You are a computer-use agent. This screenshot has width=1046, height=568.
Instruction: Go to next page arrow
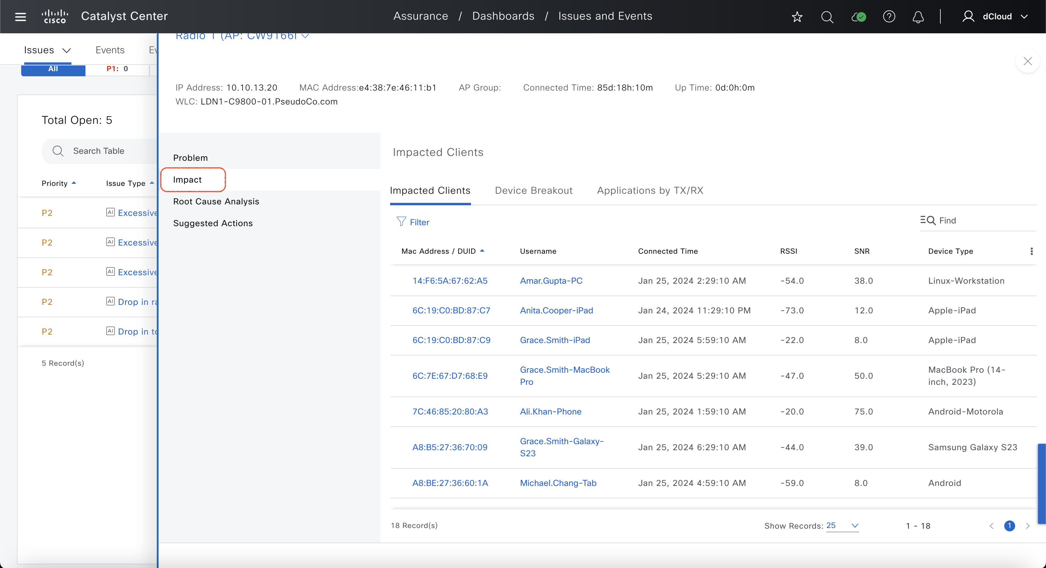(x=1027, y=526)
